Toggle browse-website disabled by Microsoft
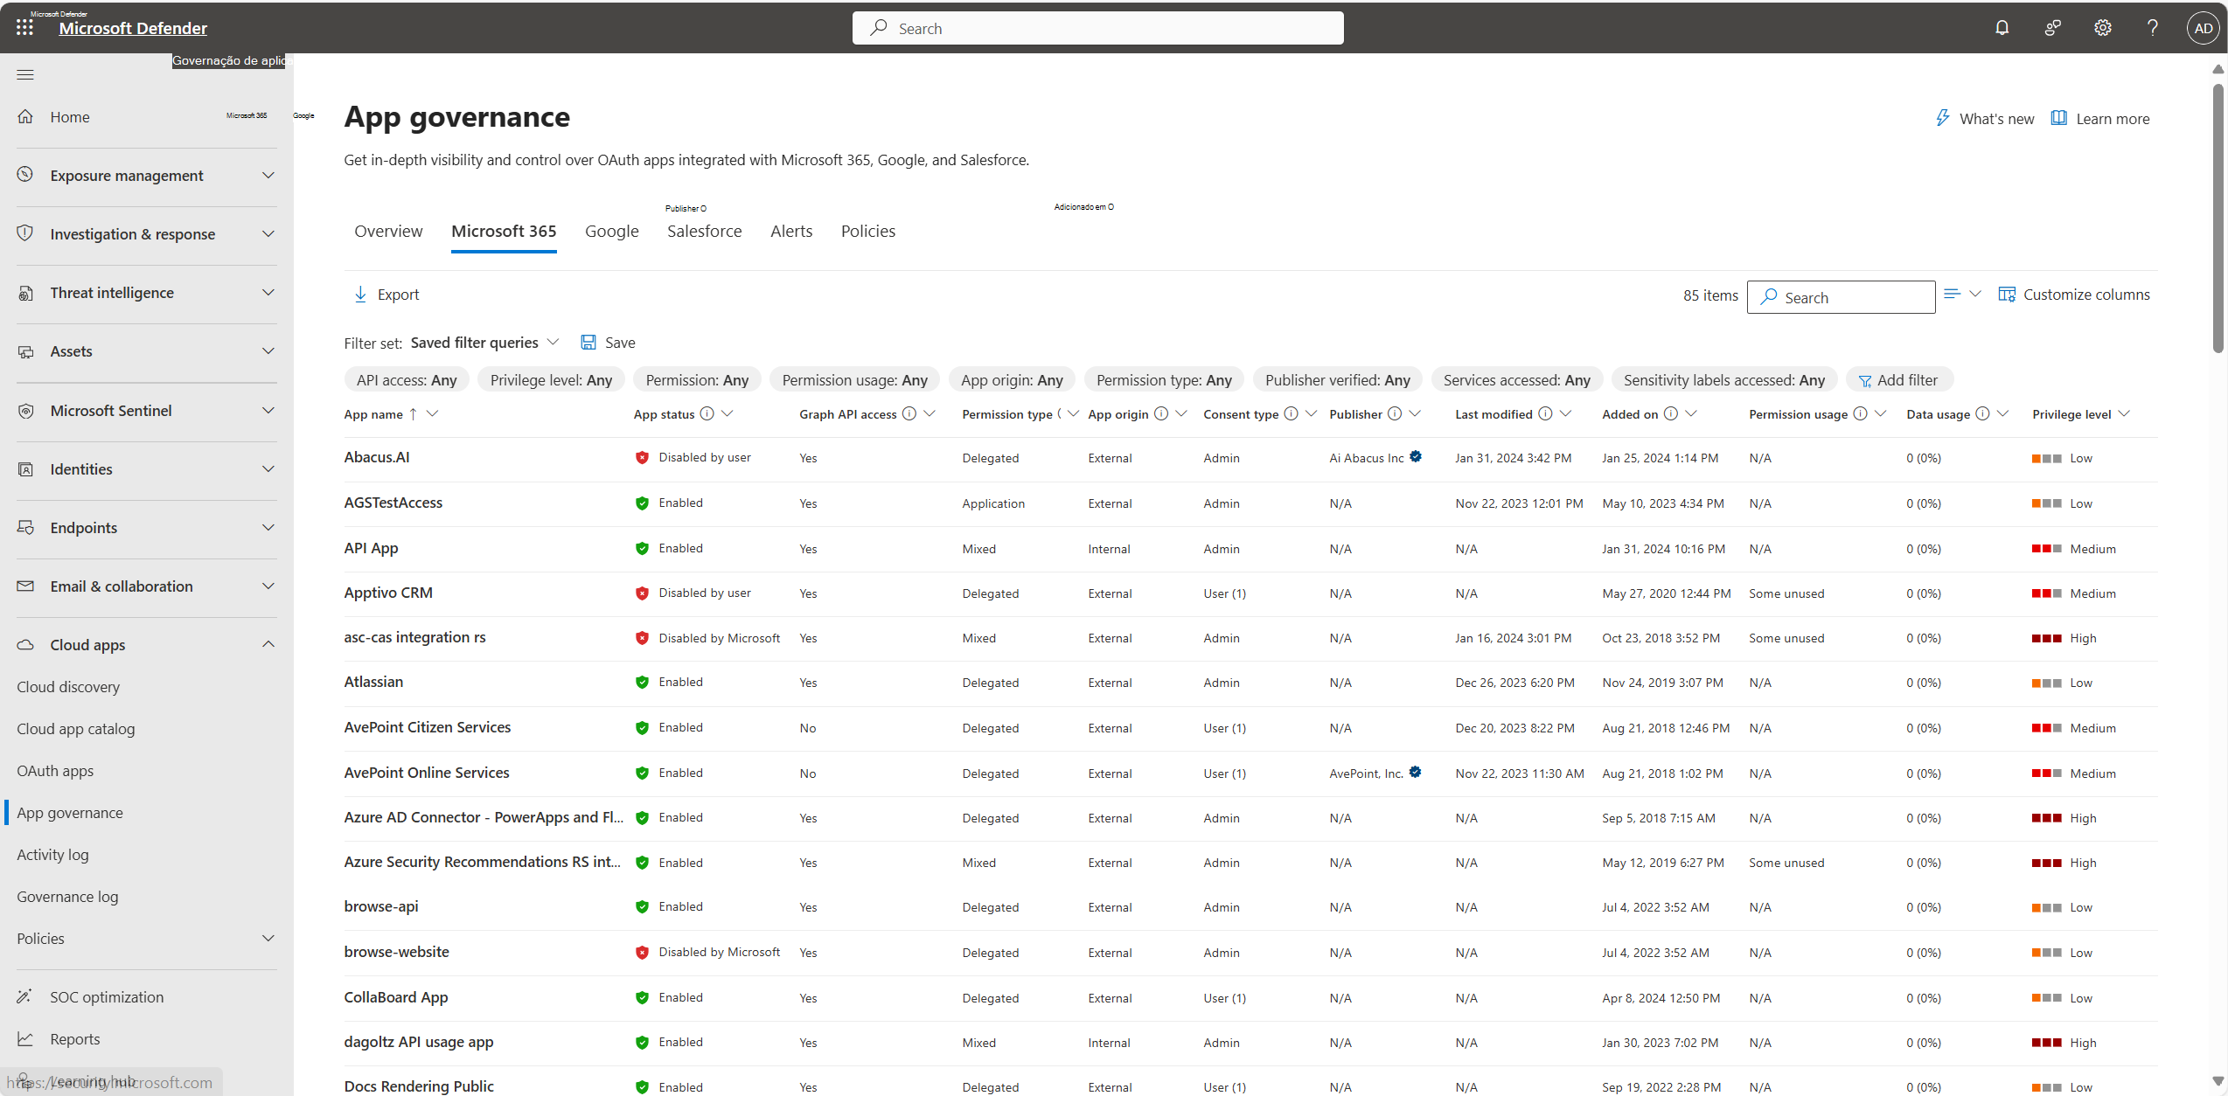2228x1096 pixels. point(642,950)
